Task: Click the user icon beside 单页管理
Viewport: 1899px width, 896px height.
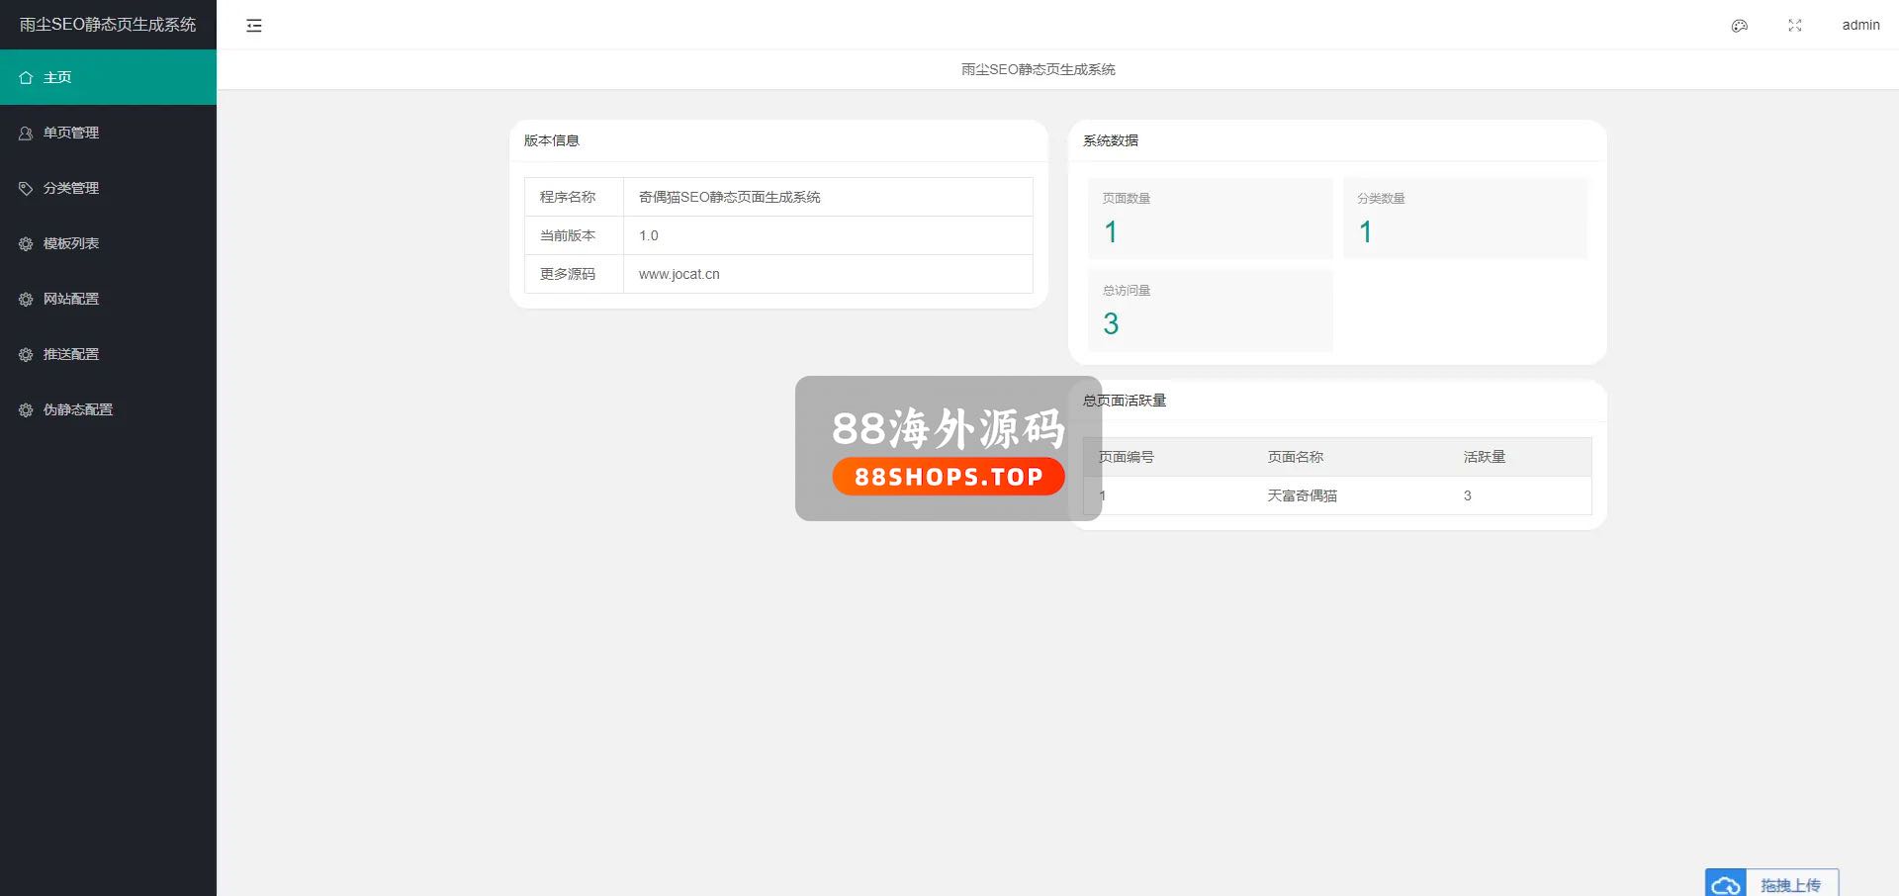Action: [x=27, y=133]
